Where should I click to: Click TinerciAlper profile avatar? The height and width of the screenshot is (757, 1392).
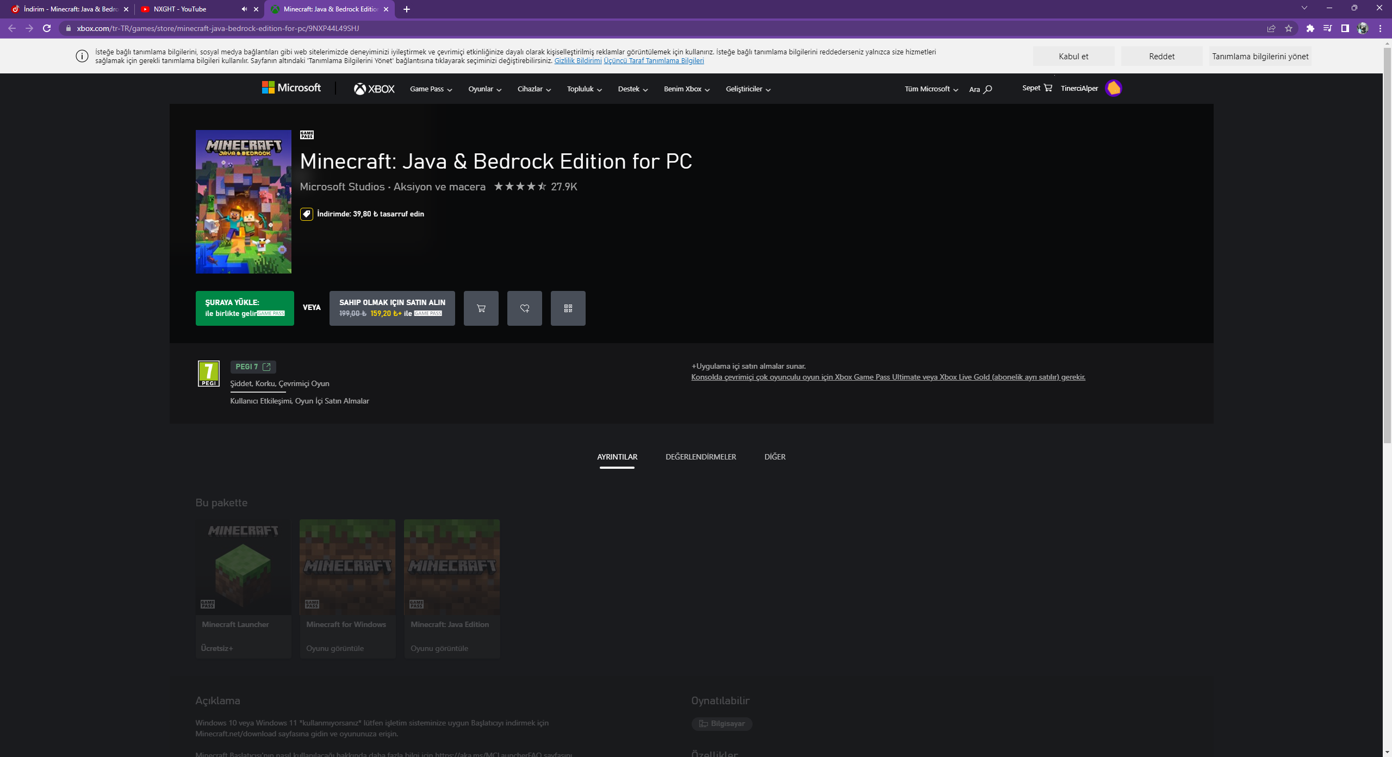pyautogui.click(x=1113, y=88)
